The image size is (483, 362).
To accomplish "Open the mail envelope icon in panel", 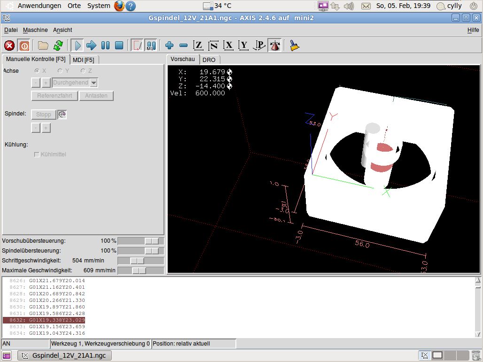I will (366, 6).
